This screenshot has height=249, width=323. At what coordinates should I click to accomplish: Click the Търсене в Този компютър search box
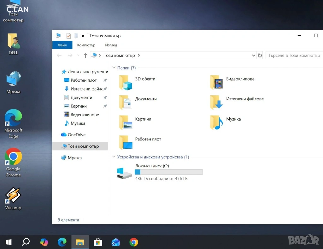[x=293, y=56]
